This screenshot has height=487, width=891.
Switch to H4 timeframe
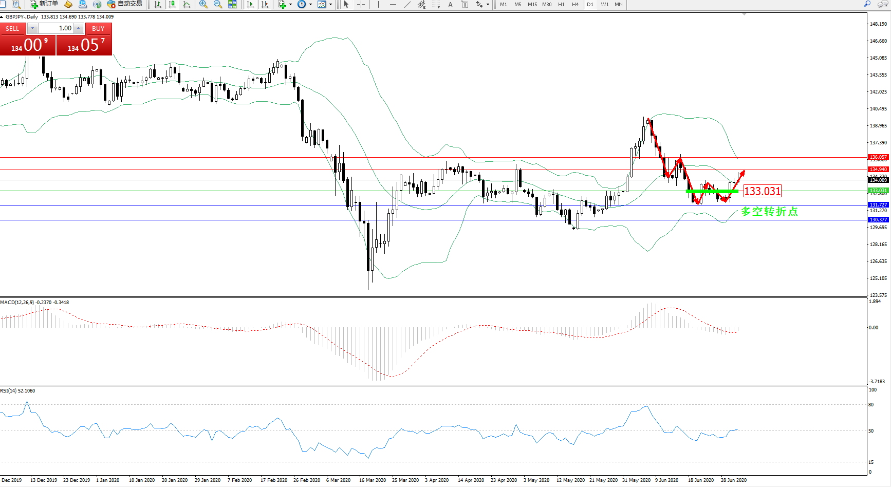tap(576, 4)
